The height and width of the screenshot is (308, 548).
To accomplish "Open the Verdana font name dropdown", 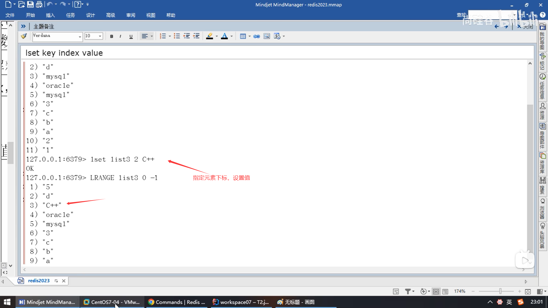I will [80, 37].
